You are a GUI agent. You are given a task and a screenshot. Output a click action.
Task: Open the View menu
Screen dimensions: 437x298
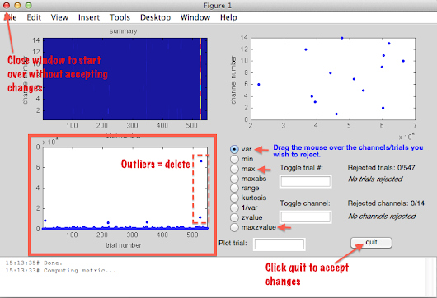click(x=59, y=17)
